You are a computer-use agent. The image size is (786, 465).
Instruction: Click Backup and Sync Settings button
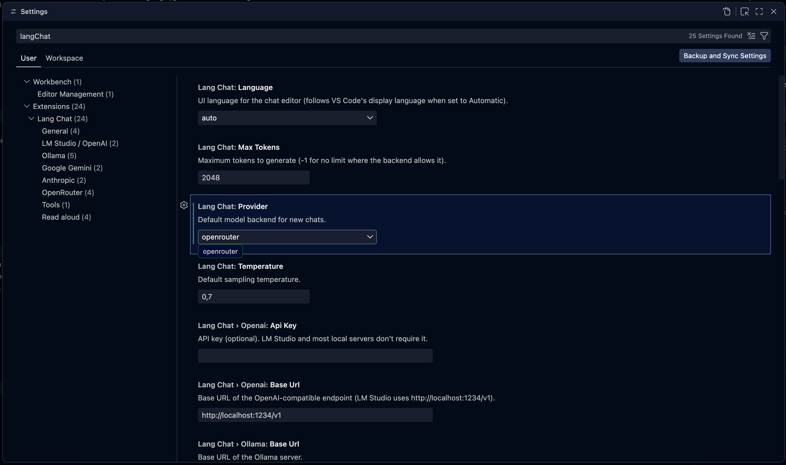[725, 56]
